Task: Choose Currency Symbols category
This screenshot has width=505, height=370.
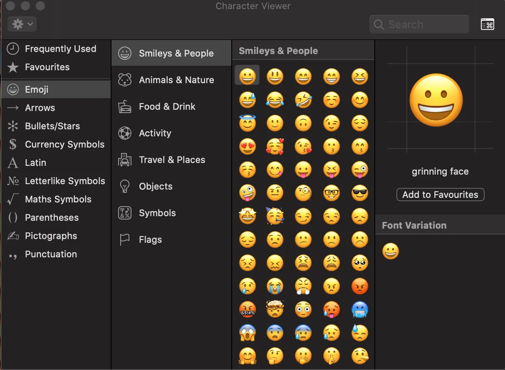Action: point(56,144)
